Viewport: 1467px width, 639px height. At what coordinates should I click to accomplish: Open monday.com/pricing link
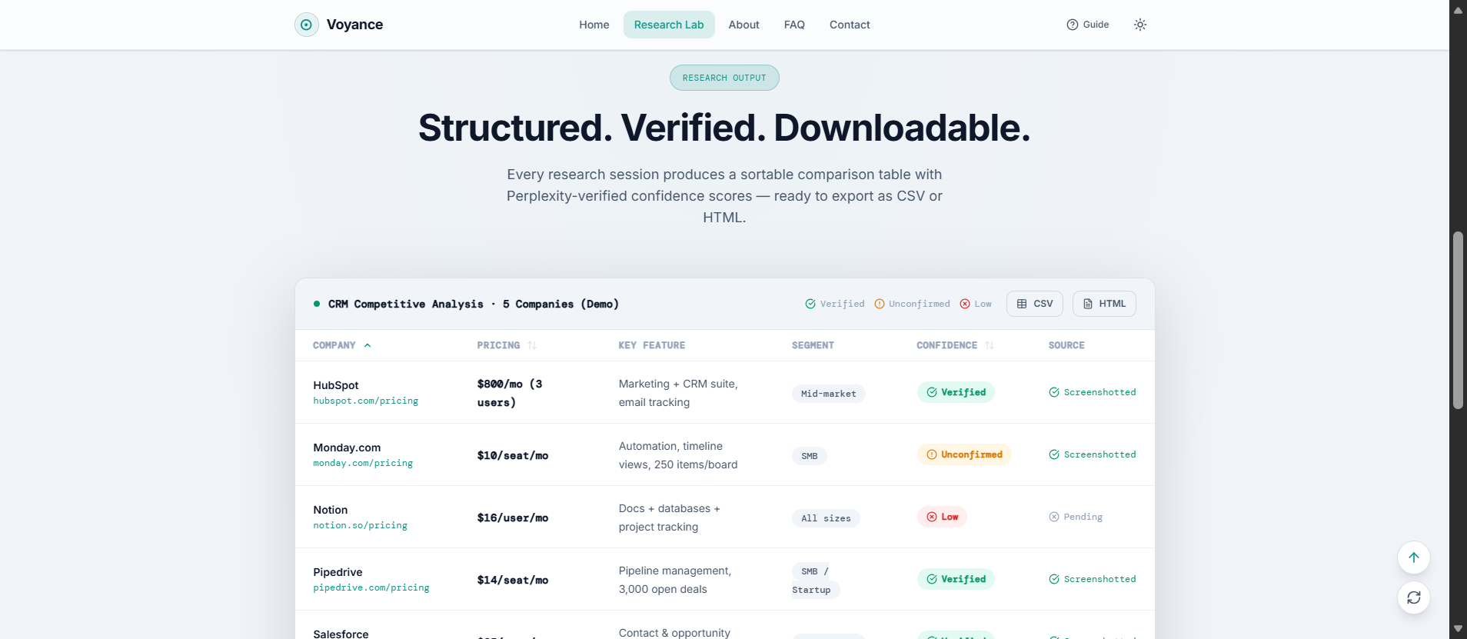pos(363,463)
